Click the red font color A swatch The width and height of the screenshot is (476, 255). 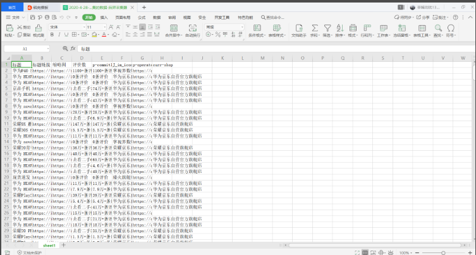coord(104,35)
